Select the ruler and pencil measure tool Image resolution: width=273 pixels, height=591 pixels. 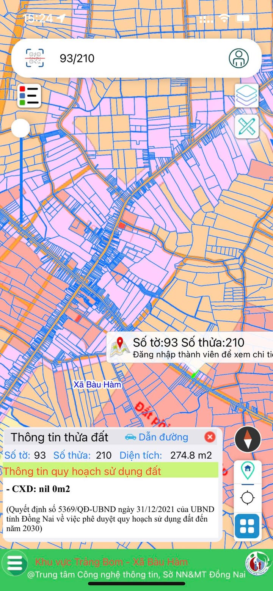coord(246,127)
